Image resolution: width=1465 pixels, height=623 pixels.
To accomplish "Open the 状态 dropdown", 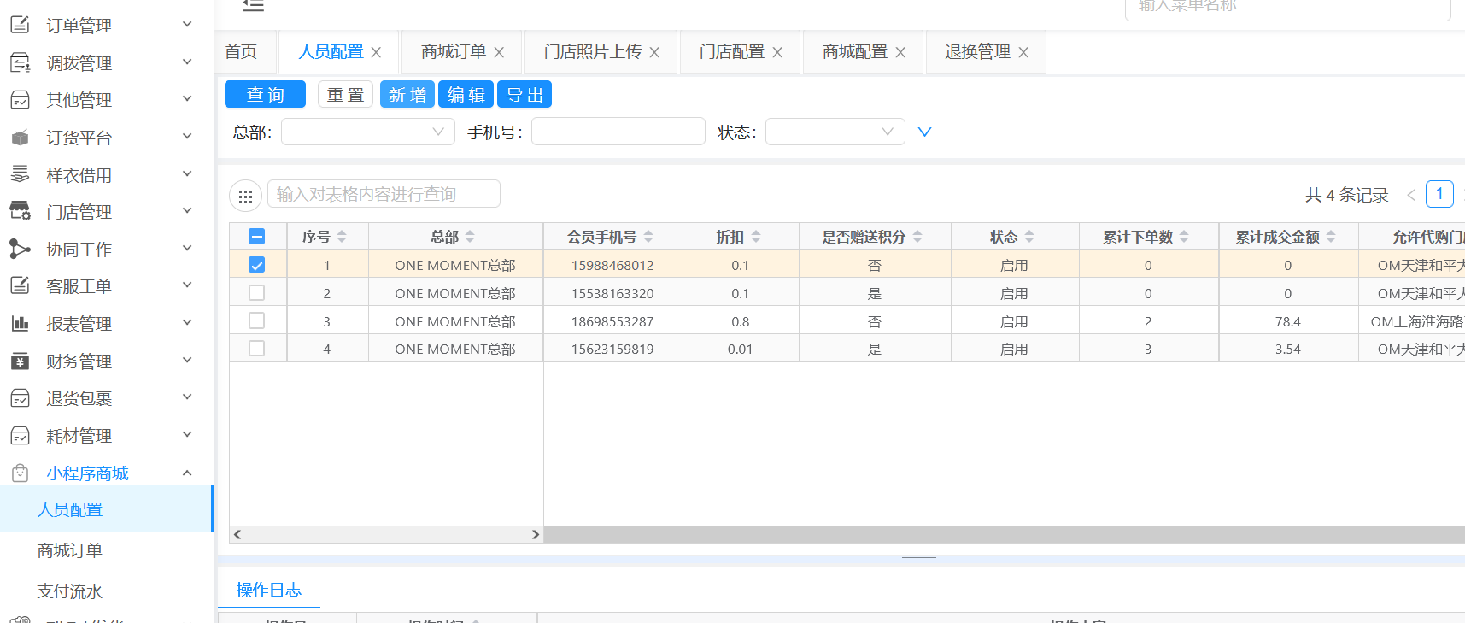I will click(x=835, y=132).
